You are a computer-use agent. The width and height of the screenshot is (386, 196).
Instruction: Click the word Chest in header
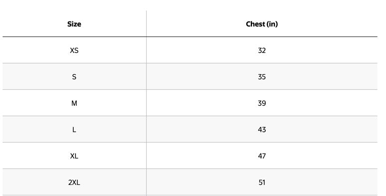coord(255,24)
